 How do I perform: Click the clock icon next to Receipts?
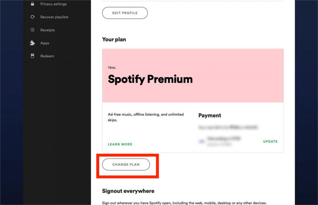32,30
